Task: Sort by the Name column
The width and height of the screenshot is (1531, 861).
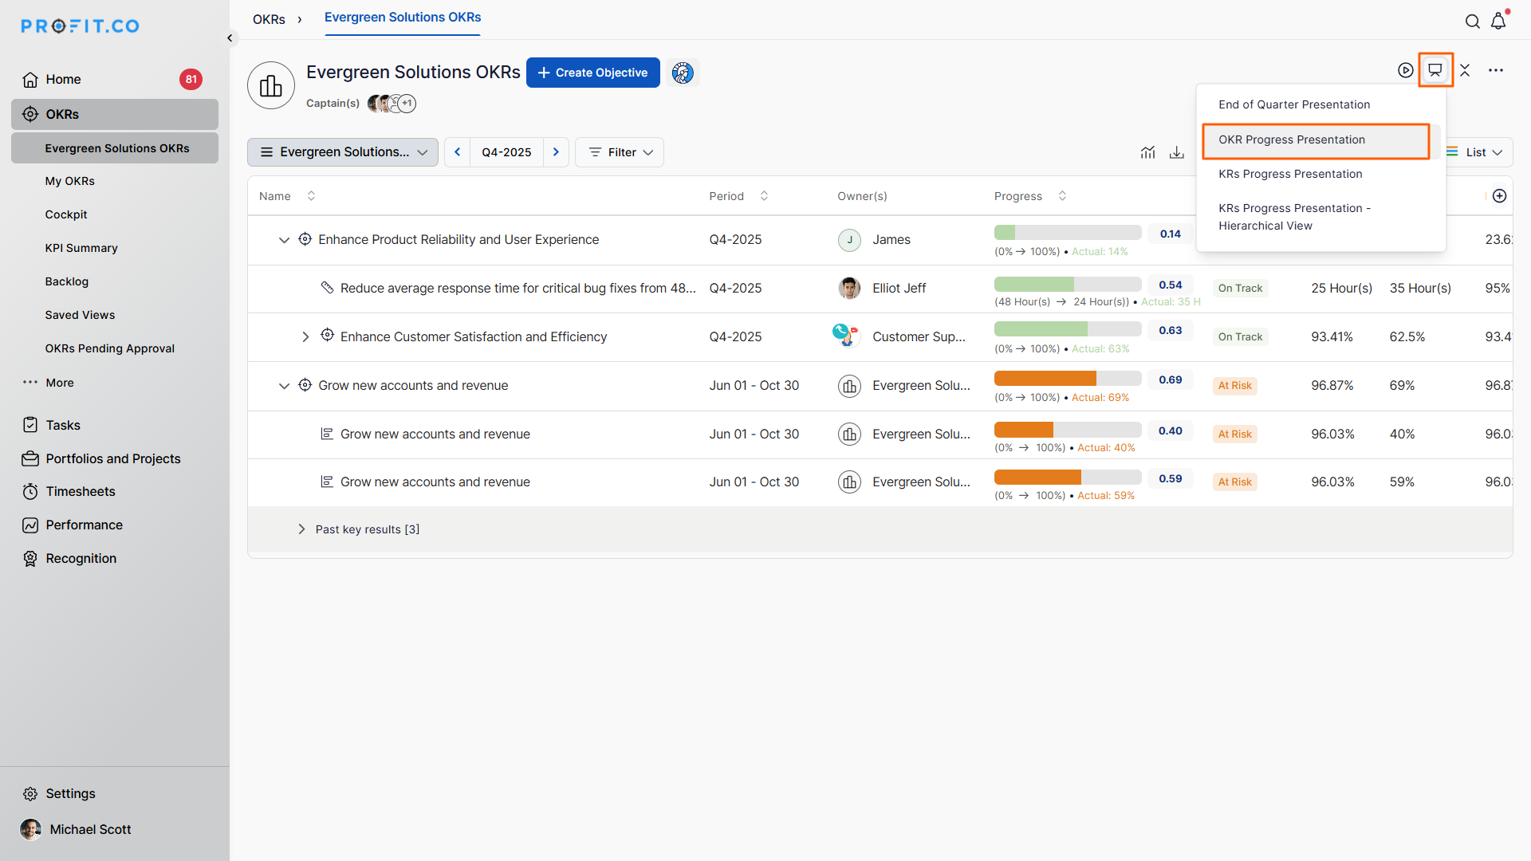Action: 311,196
